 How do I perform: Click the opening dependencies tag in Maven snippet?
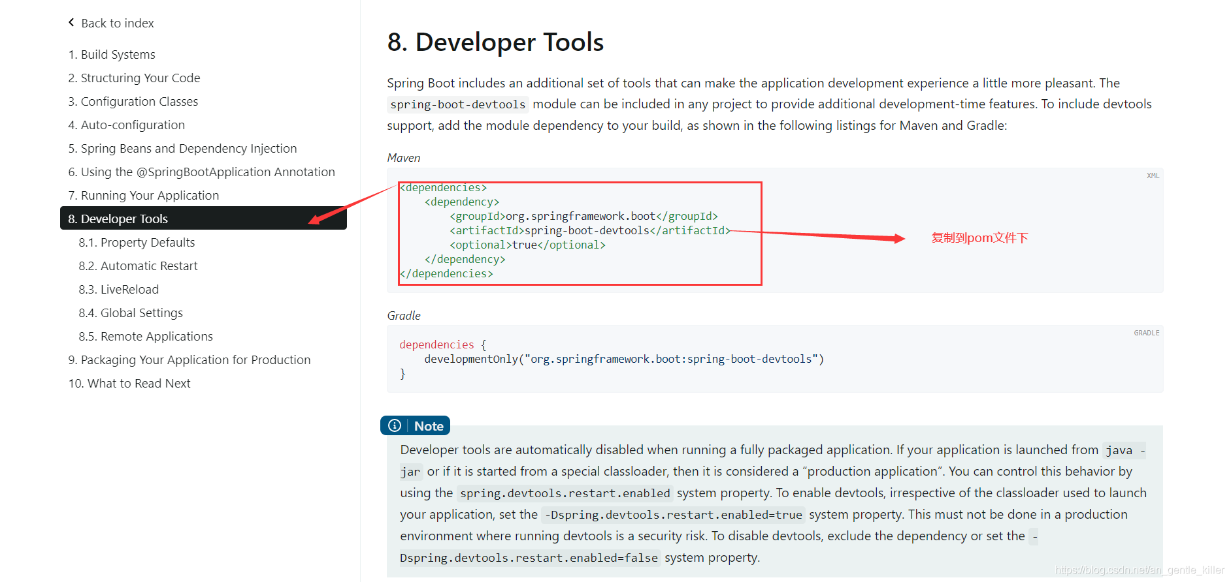[x=444, y=187]
